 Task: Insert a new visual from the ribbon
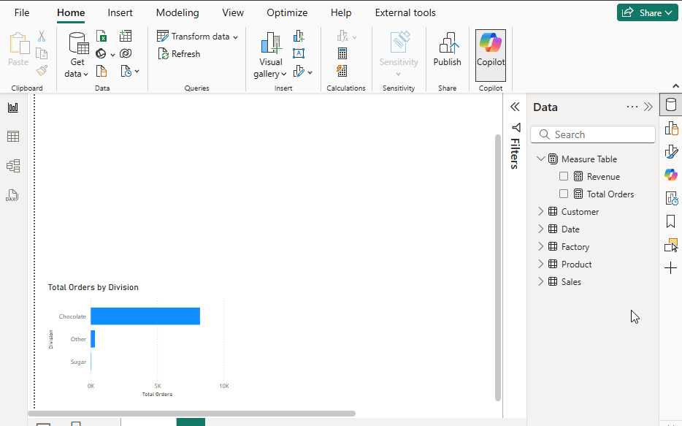point(299,36)
